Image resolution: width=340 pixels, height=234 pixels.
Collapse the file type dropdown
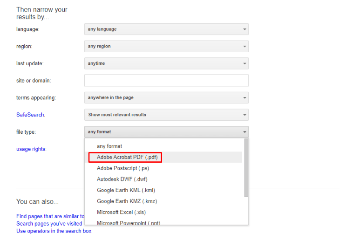pos(166,132)
